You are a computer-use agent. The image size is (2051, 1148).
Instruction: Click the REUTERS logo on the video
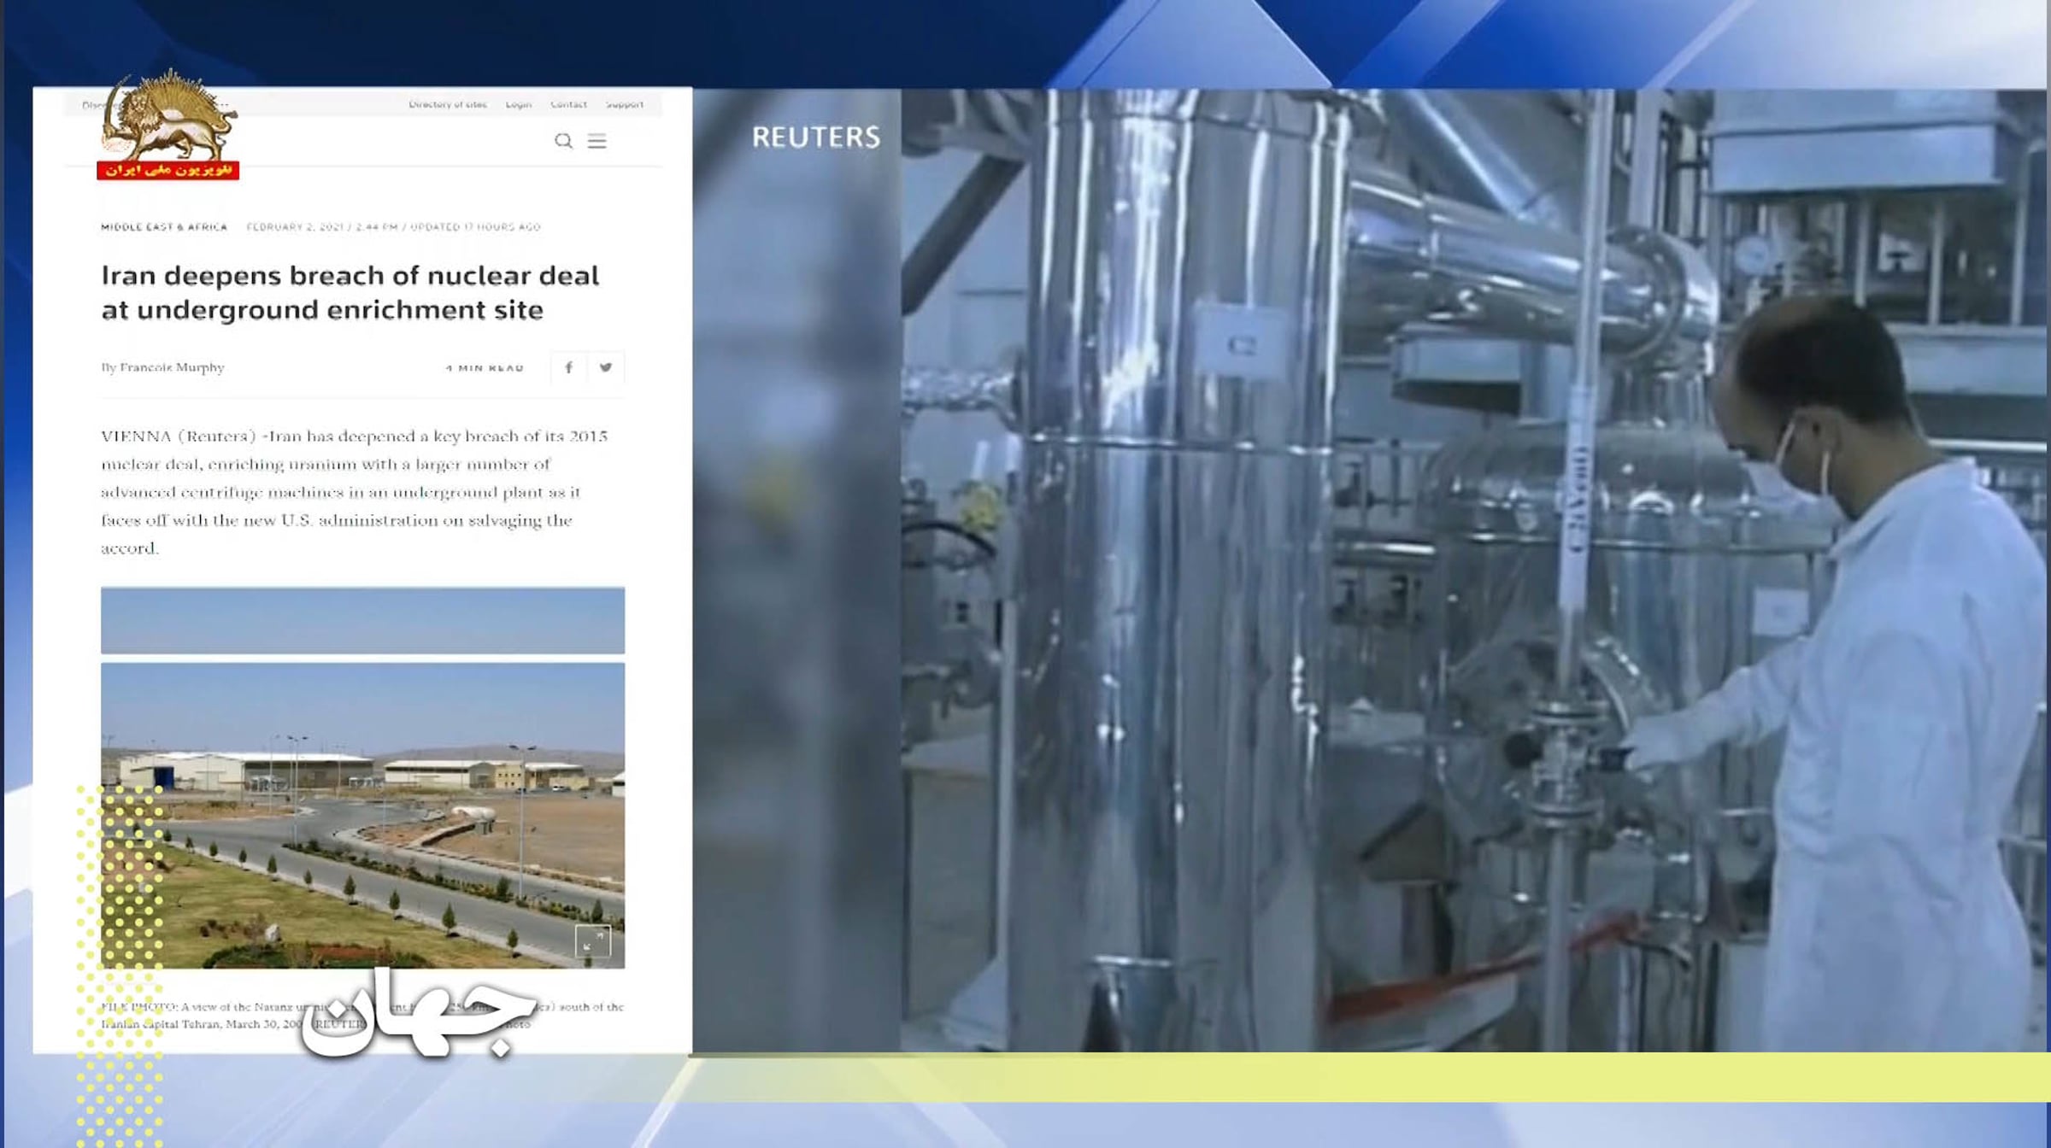tap(816, 137)
